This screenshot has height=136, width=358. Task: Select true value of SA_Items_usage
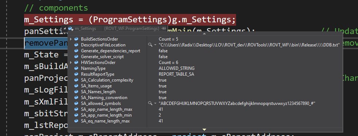coord(162,86)
